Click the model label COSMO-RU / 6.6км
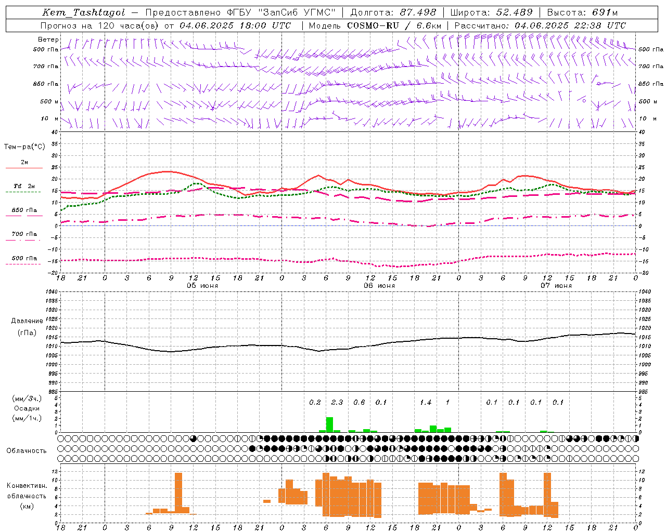 tap(394, 25)
